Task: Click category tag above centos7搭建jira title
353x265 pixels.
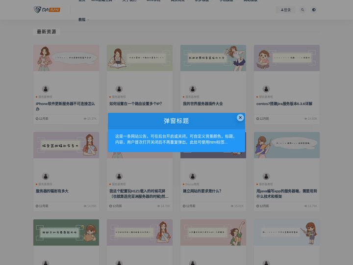Action: [265, 97]
